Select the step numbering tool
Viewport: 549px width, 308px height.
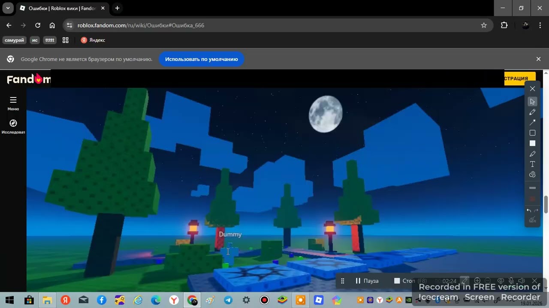[532, 175]
